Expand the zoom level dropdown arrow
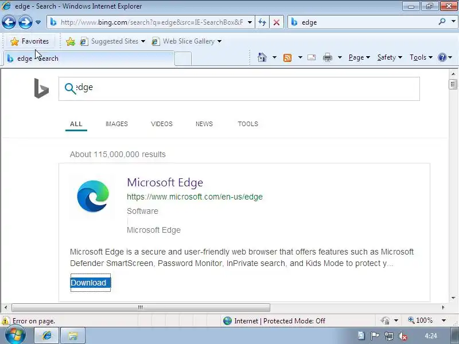 click(x=444, y=320)
